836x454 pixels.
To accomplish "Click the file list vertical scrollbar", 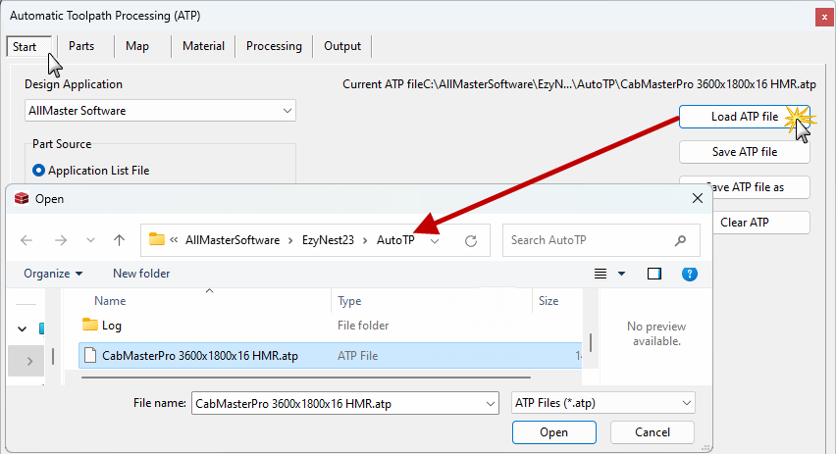I will pyautogui.click(x=591, y=343).
